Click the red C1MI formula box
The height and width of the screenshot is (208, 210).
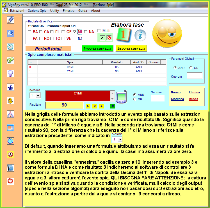click(x=77, y=96)
